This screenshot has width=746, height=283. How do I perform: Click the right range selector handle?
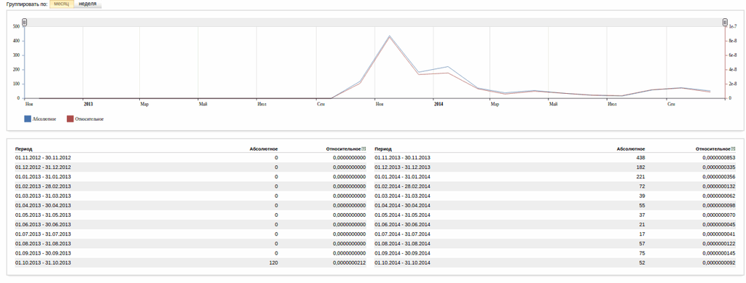(725, 22)
